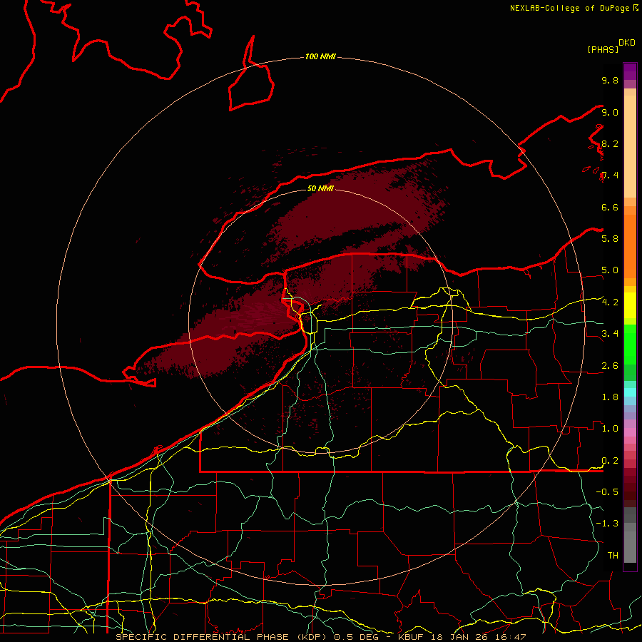The height and width of the screenshot is (642, 642).
Task: Select the 0.2 value on the scale
Action: pyautogui.click(x=610, y=461)
